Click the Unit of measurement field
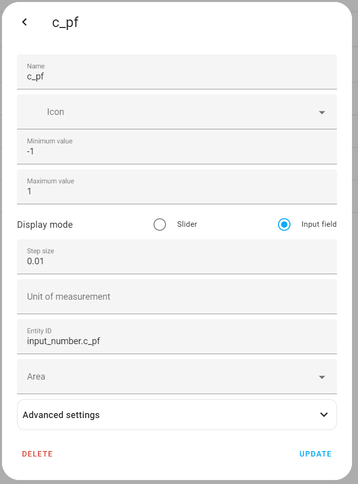The height and width of the screenshot is (484, 358). pyautogui.click(x=176, y=297)
